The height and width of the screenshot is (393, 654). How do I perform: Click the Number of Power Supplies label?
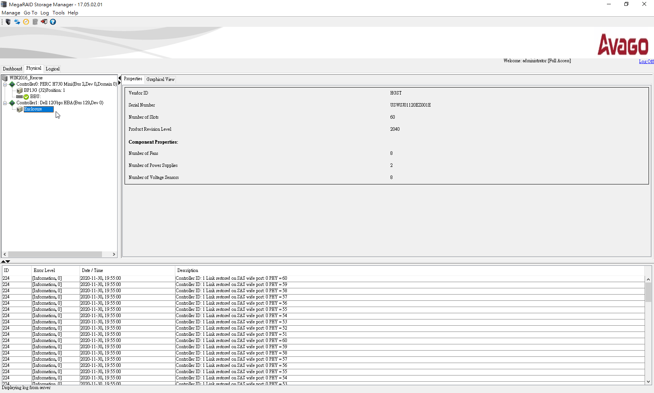pyautogui.click(x=153, y=165)
